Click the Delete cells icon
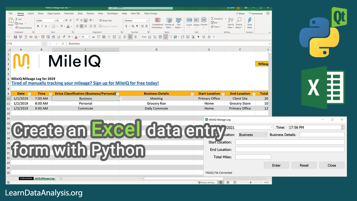357x201 pixels. click(197, 20)
